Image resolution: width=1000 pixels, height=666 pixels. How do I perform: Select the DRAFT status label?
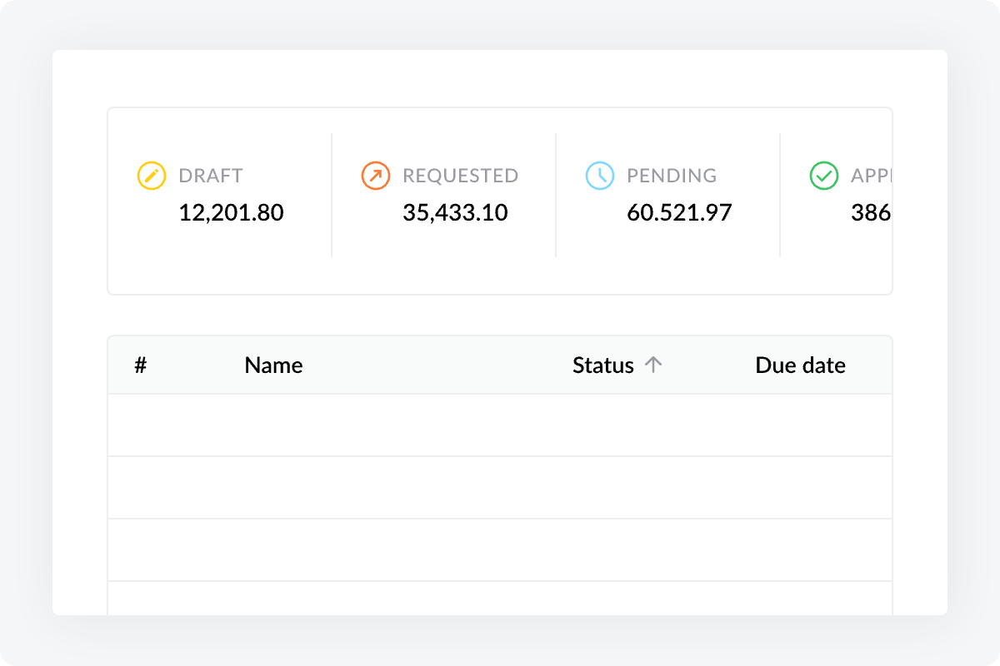[211, 176]
